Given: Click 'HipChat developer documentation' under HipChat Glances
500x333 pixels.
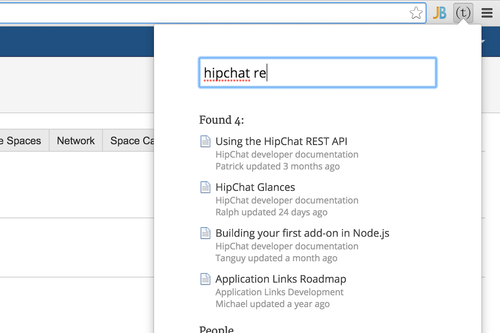Looking at the screenshot, I should [x=287, y=200].
